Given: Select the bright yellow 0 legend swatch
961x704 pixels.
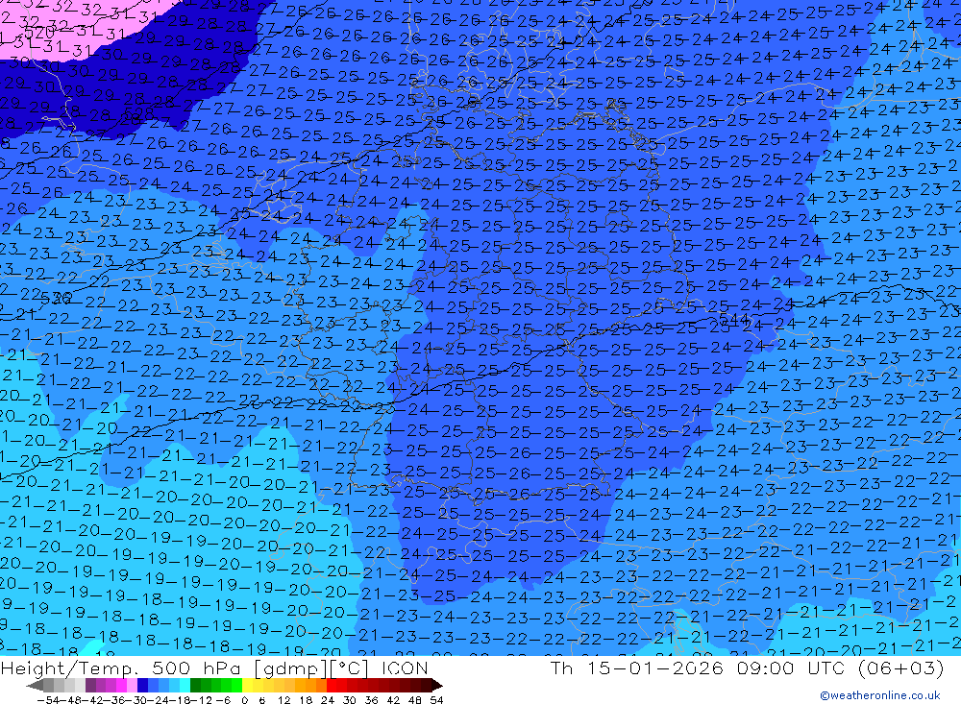Looking at the screenshot, I should pyautogui.click(x=247, y=685).
